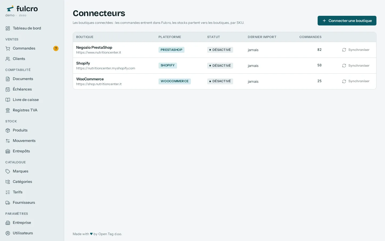The width and height of the screenshot is (385, 241).
Task: Click the Utilisateurs user icon
Action: click(x=8, y=233)
